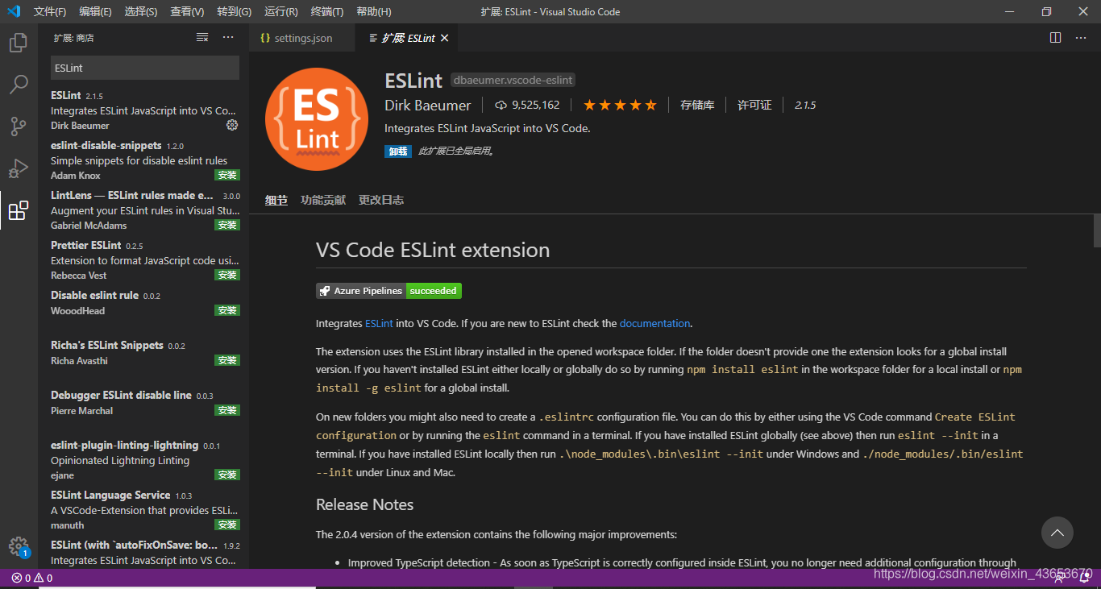Click the 卸载 uninstall button

[x=398, y=151]
